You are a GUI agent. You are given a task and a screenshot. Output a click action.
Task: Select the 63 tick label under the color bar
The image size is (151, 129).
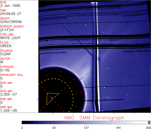pyautogui.click(x=54, y=127)
